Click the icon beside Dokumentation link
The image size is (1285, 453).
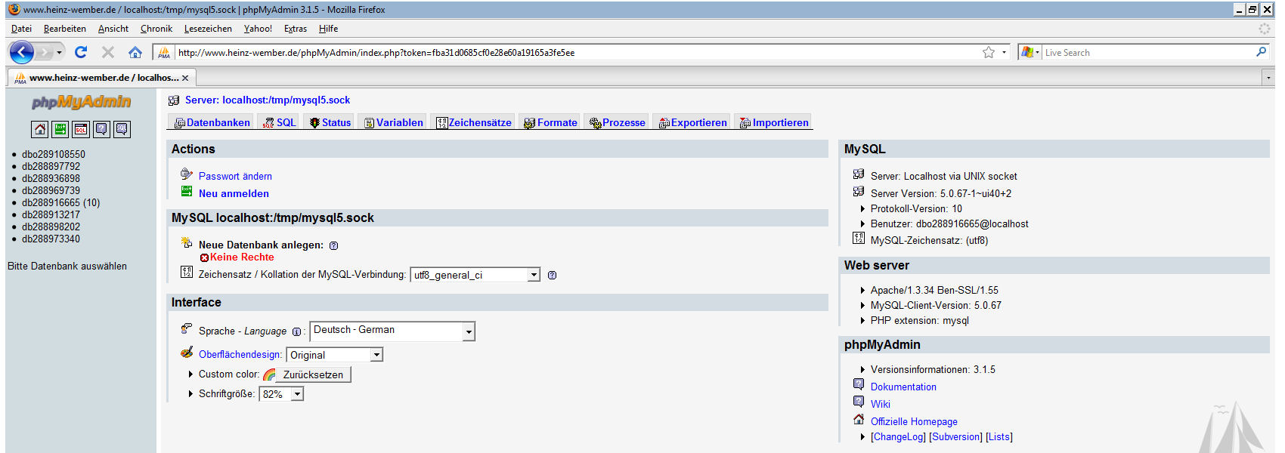click(x=859, y=384)
